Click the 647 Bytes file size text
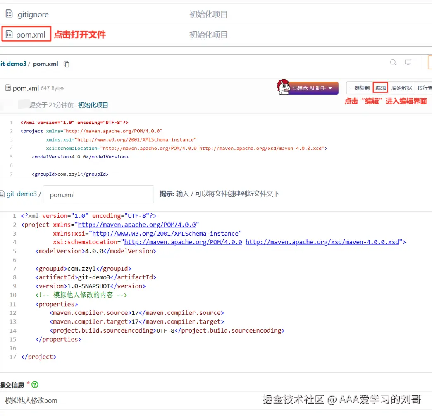The image size is (432, 416). tap(53, 88)
